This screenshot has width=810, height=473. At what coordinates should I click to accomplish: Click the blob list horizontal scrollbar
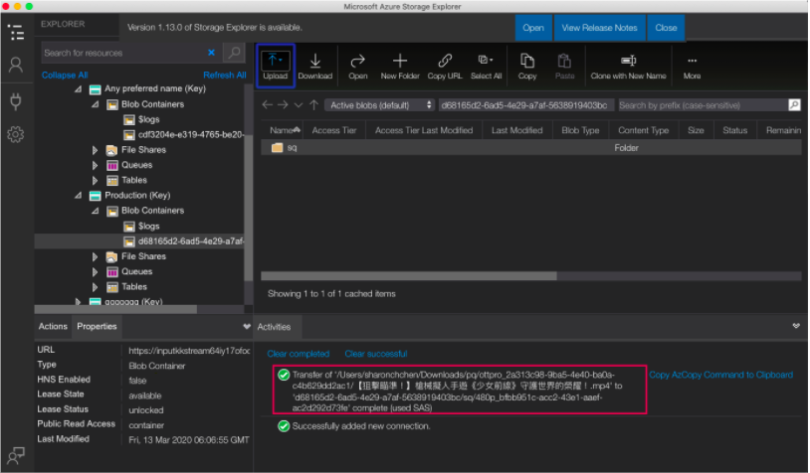pos(409,276)
